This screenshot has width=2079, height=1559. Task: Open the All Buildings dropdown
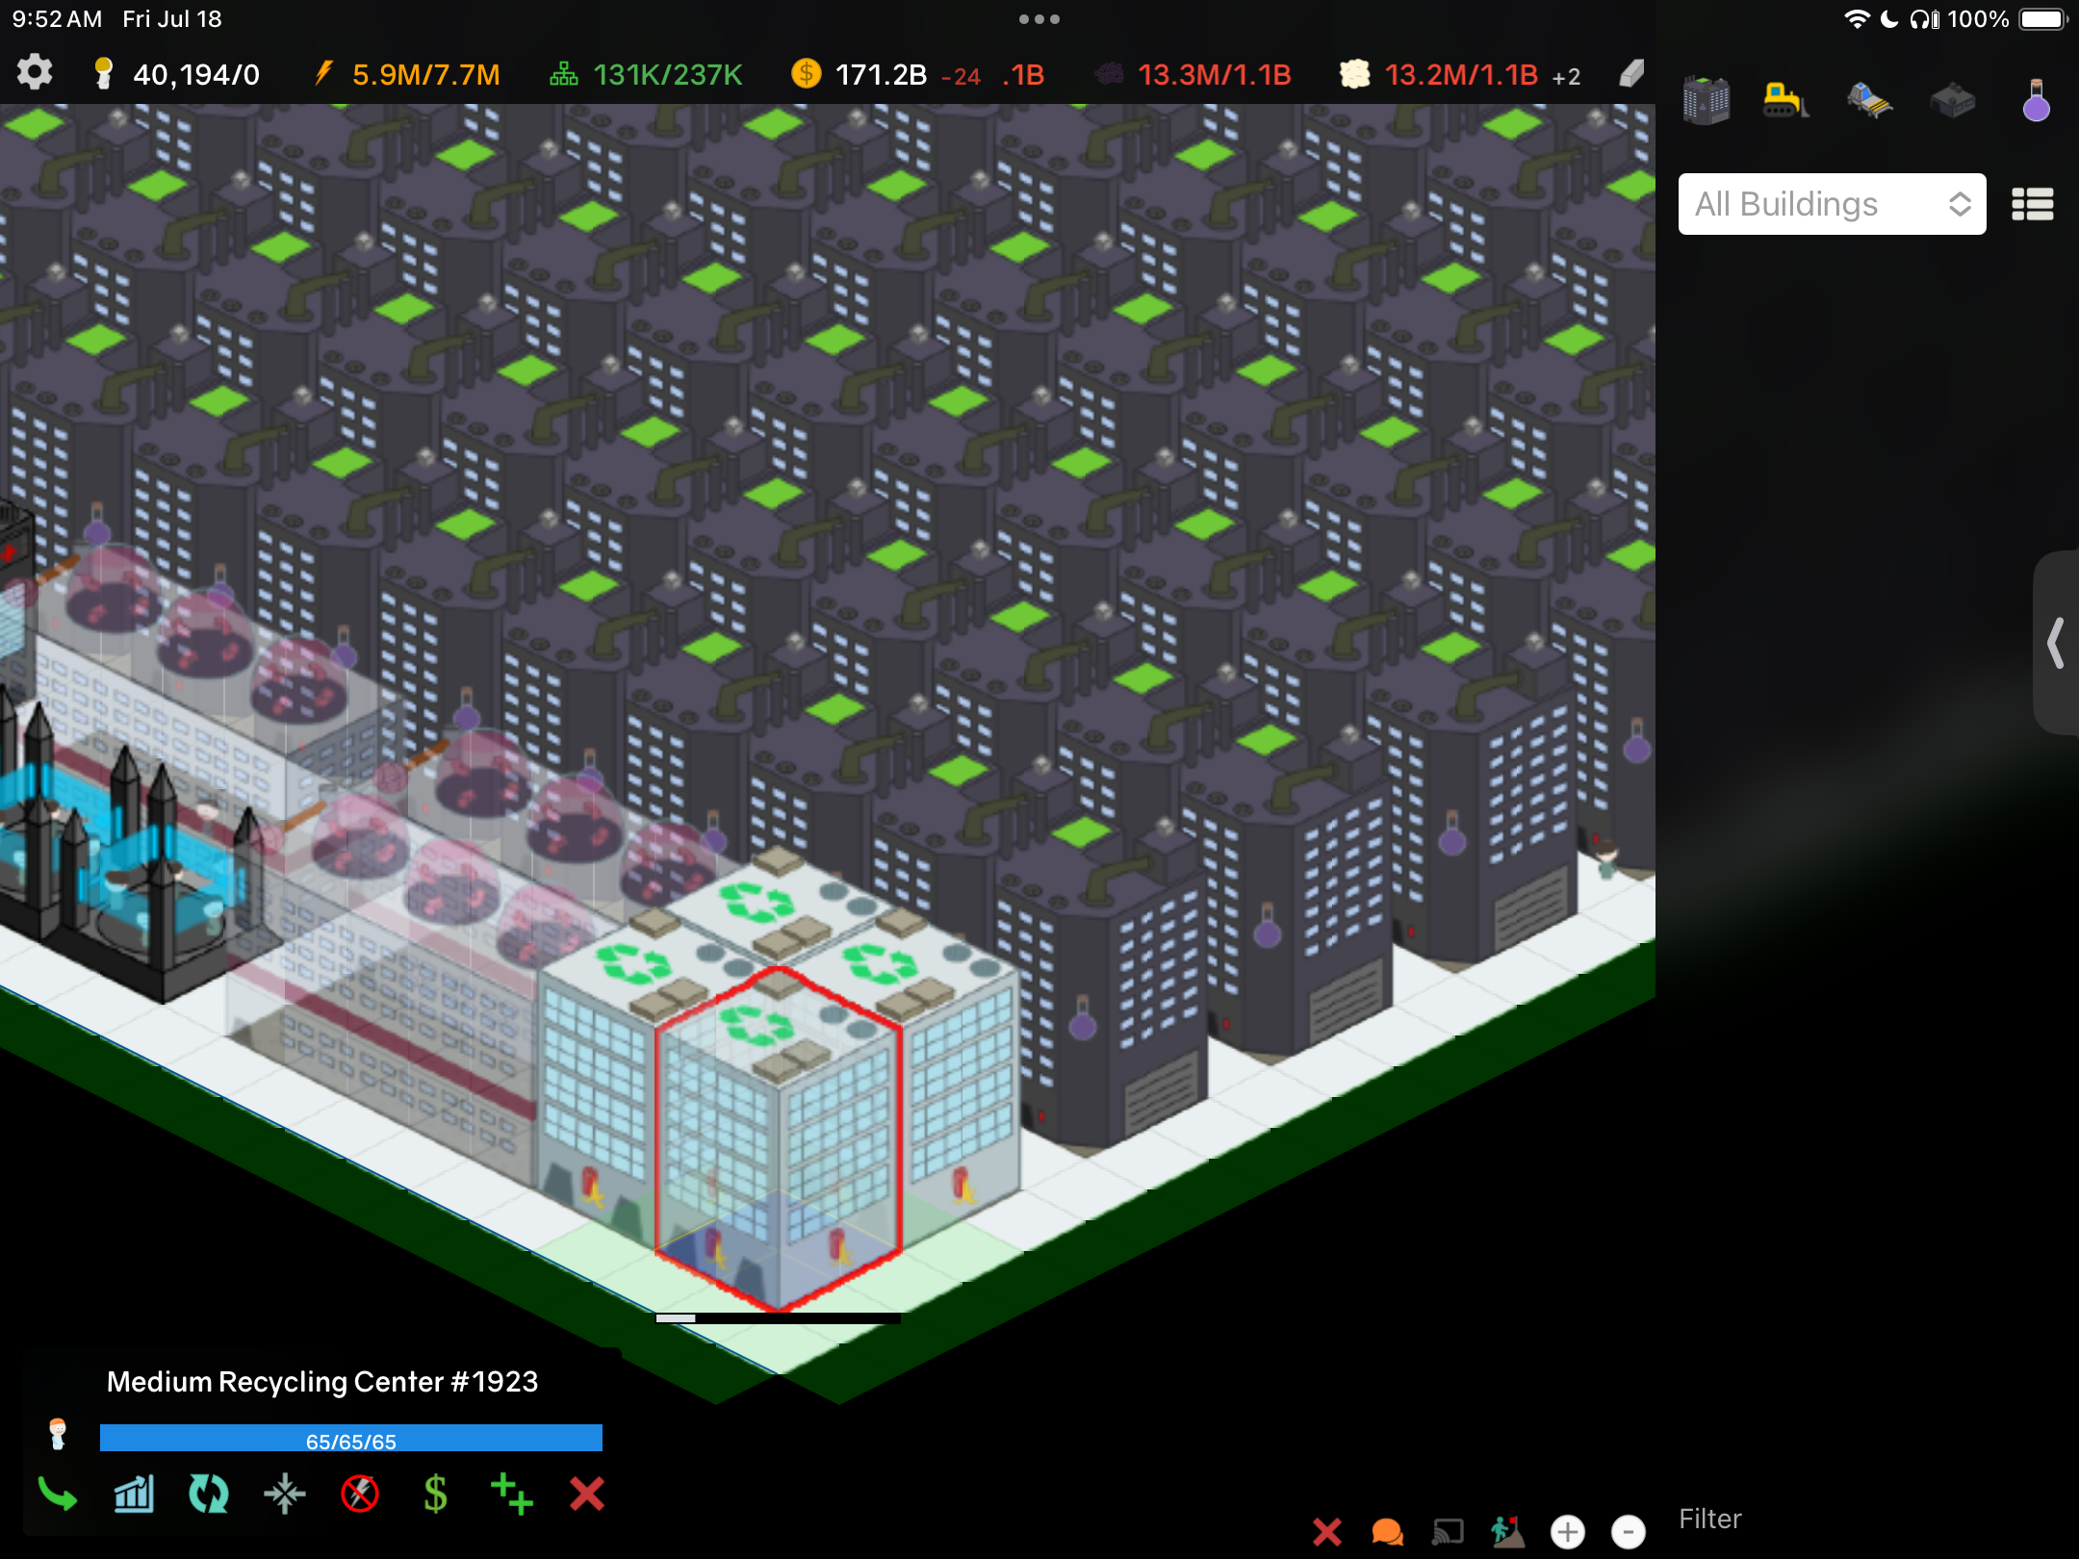click(x=1832, y=204)
